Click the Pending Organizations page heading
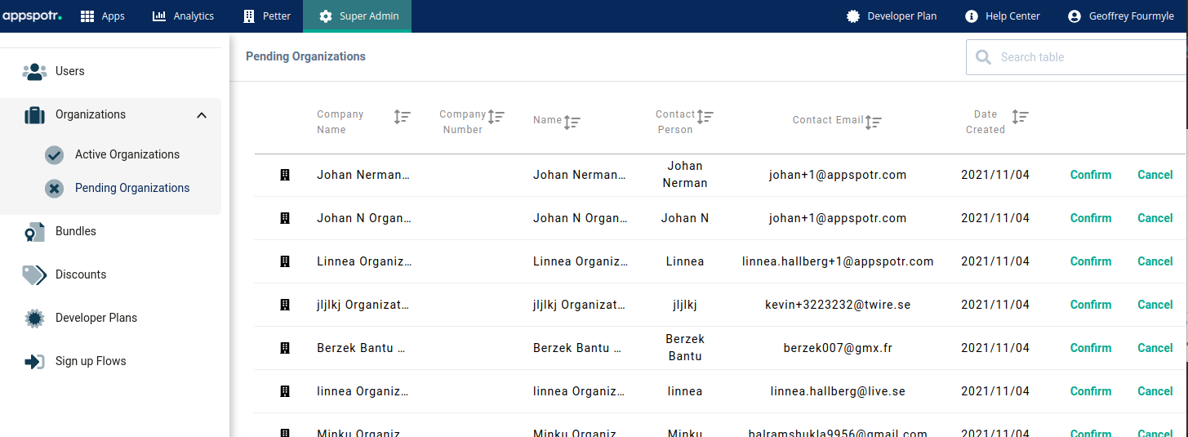 point(305,57)
